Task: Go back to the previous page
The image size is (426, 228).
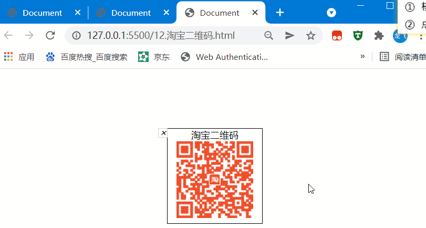Action: [x=8, y=35]
